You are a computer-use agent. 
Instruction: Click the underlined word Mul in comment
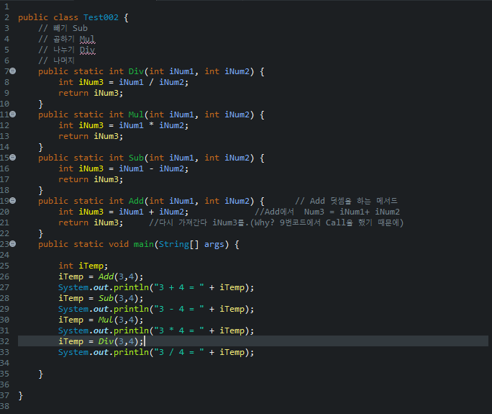87,39
